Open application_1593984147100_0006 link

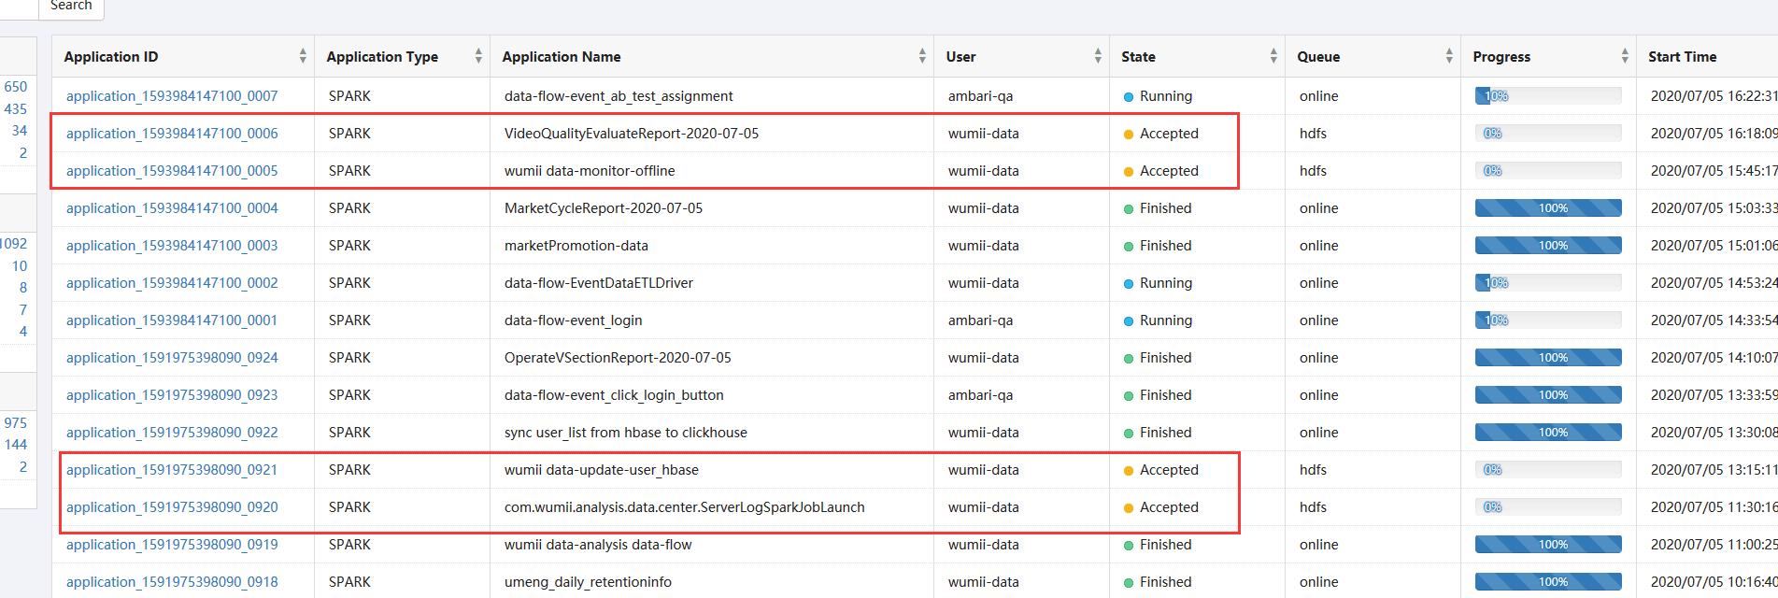pyautogui.click(x=172, y=134)
